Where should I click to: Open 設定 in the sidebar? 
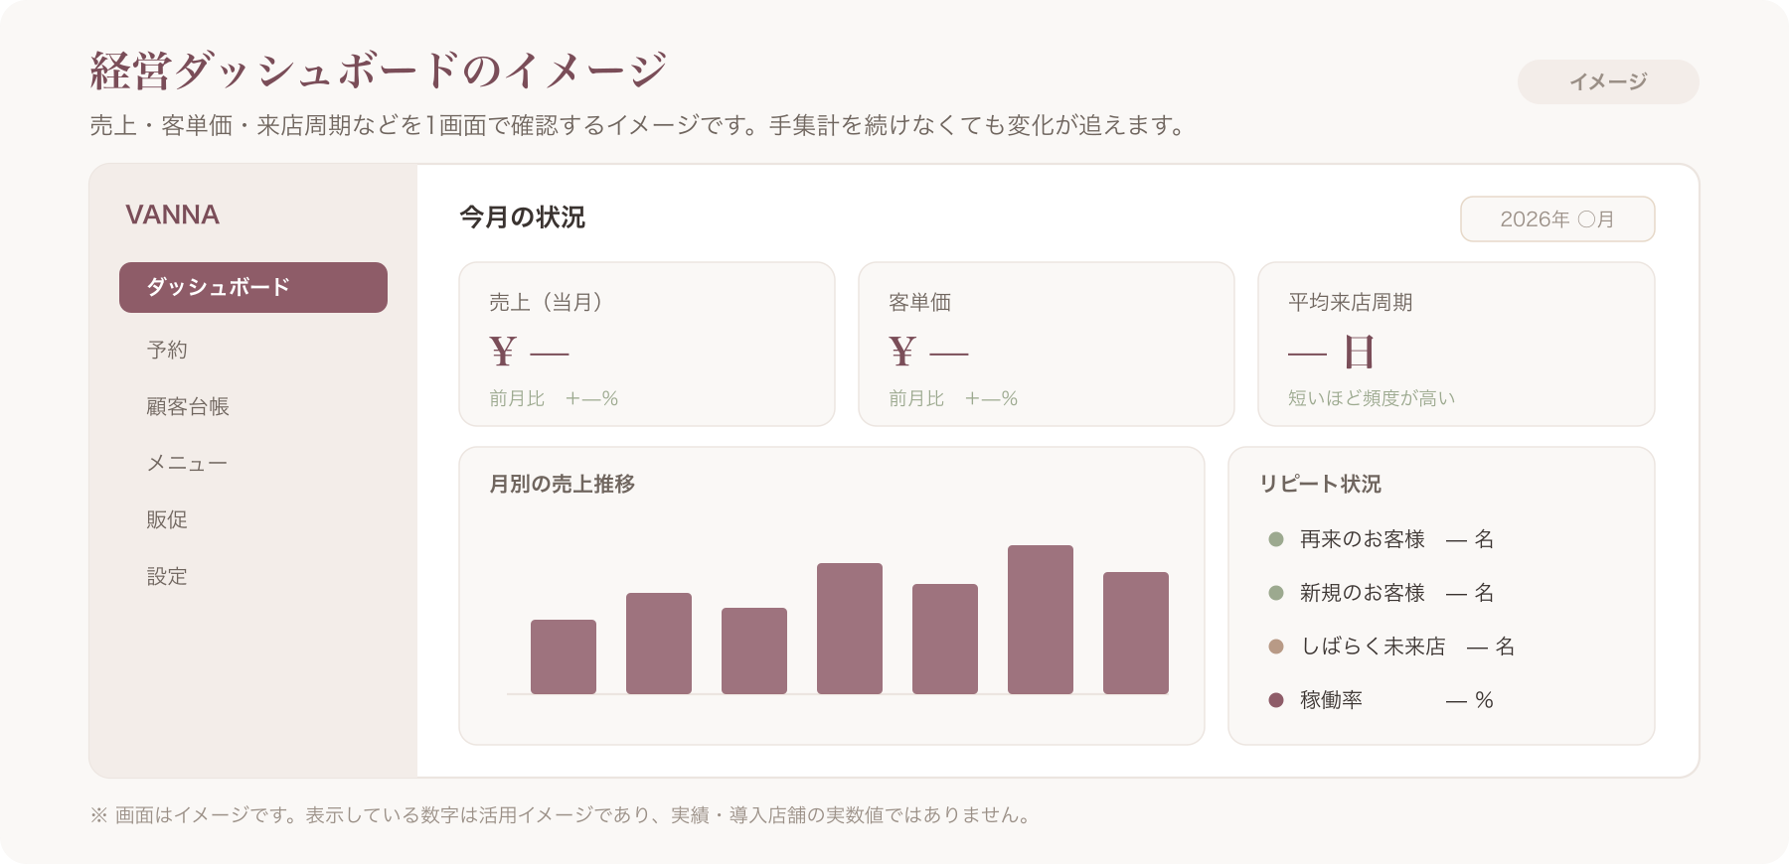point(167,576)
